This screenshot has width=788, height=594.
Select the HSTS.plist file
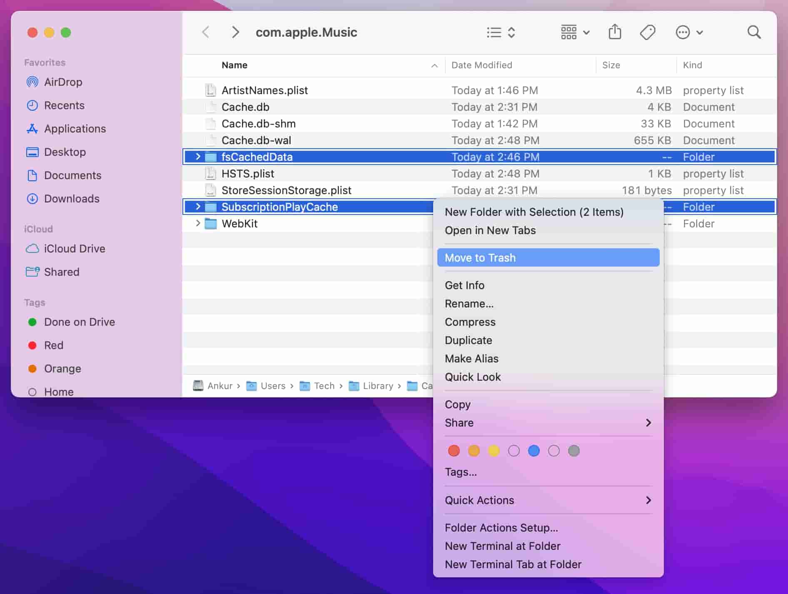coord(480,174)
